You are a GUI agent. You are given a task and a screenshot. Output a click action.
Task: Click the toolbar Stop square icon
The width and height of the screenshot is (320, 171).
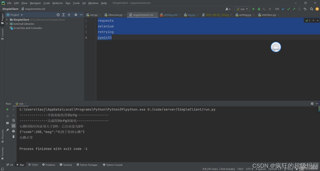[270, 9]
